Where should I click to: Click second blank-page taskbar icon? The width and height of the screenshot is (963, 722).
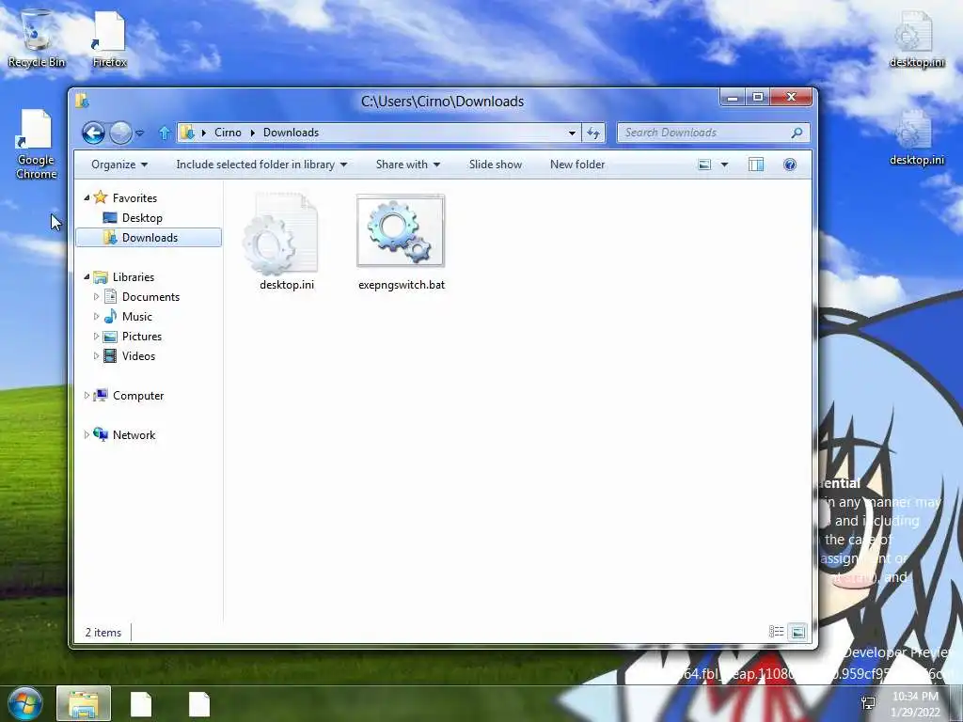coord(199,703)
